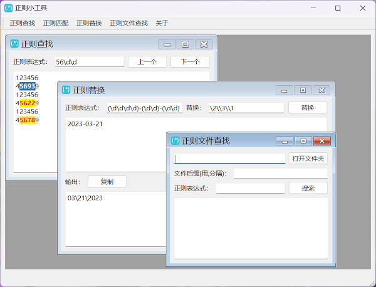Minimize the 正则文件查找 sub-window
Viewport: 376px width, 287px height.
pos(285,141)
